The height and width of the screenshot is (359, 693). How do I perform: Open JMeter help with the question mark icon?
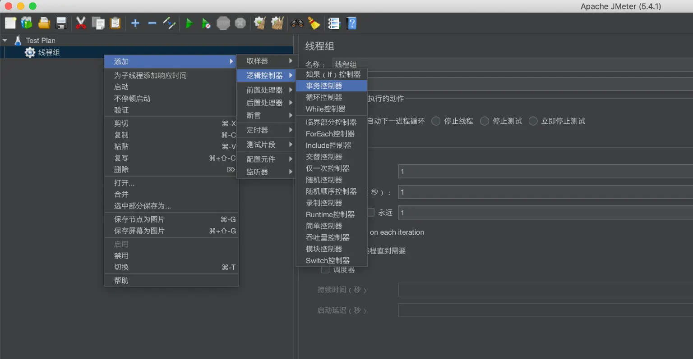pos(351,23)
